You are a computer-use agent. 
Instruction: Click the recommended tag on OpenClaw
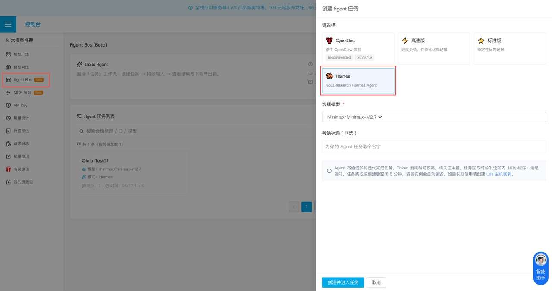(x=339, y=57)
